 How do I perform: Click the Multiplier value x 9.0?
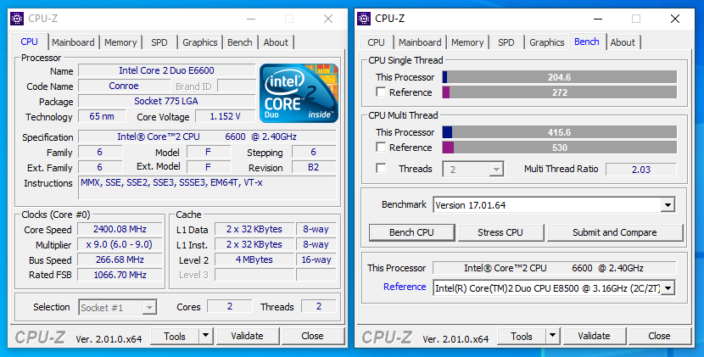[120, 244]
